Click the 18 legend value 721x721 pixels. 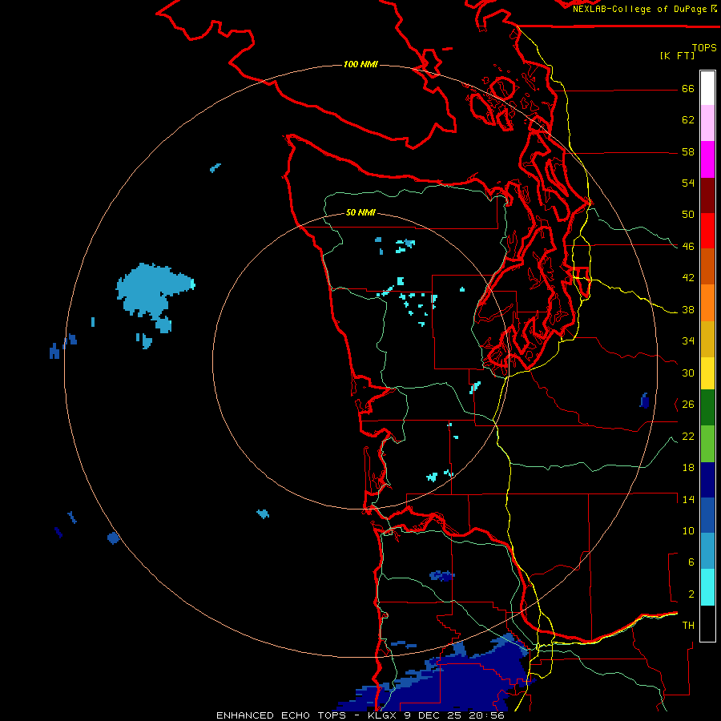pos(688,468)
